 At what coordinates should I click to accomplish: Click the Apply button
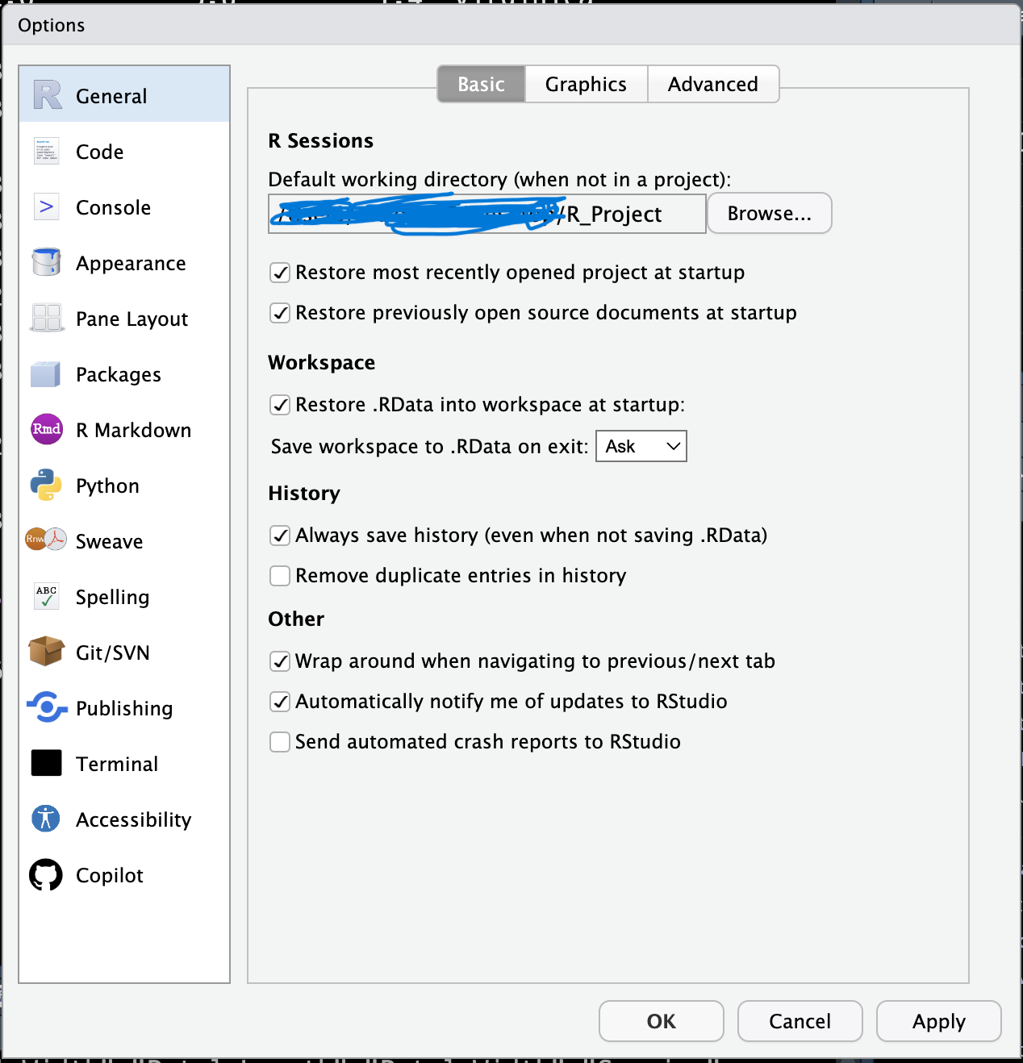[x=939, y=1021]
